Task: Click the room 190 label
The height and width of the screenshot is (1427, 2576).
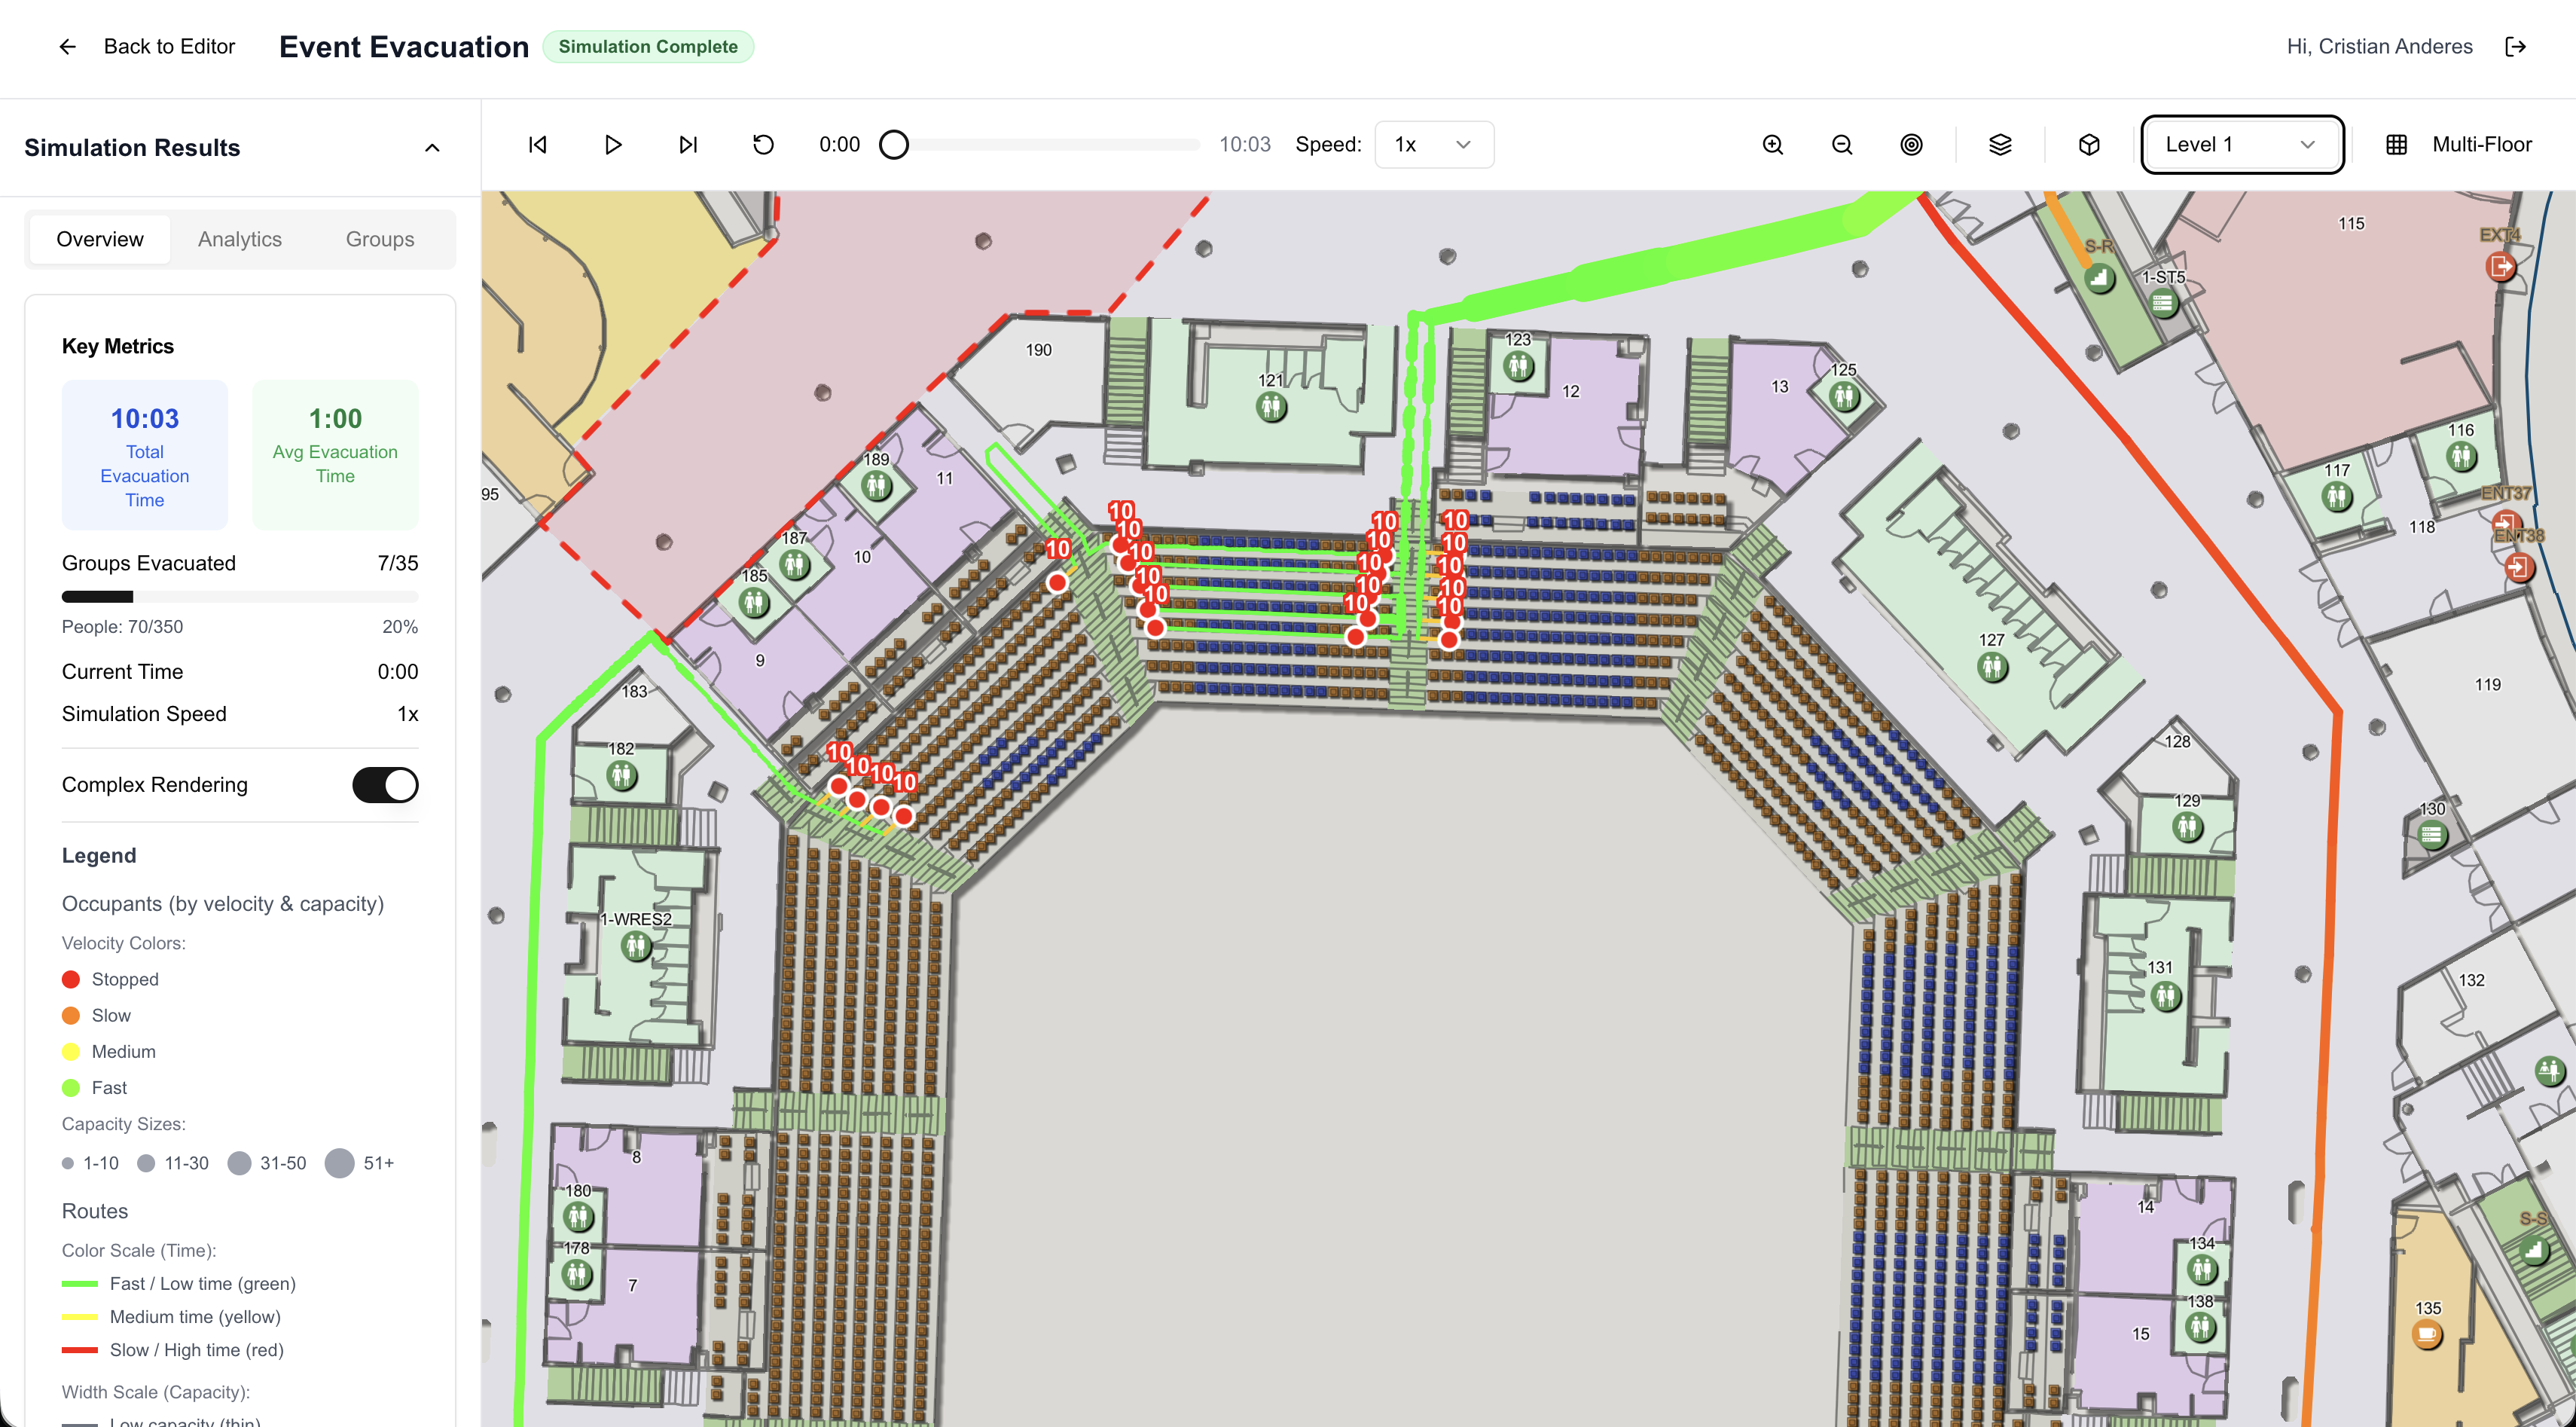Action: click(x=1038, y=350)
